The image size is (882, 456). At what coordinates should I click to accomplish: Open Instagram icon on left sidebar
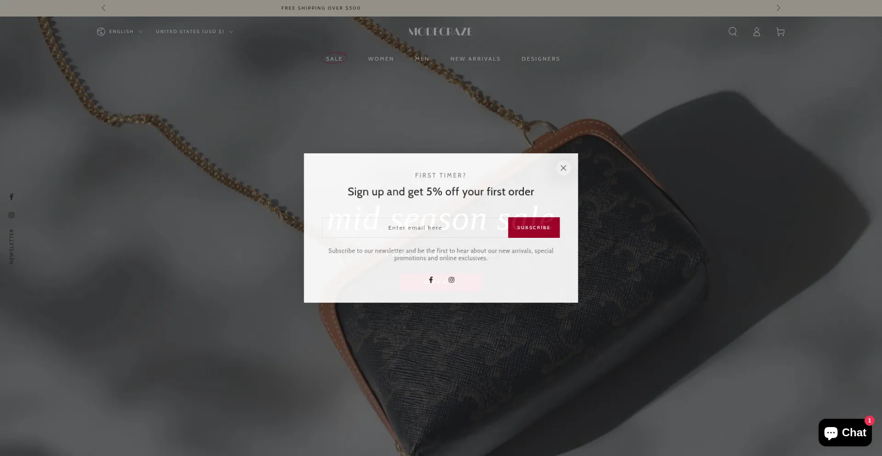11,215
